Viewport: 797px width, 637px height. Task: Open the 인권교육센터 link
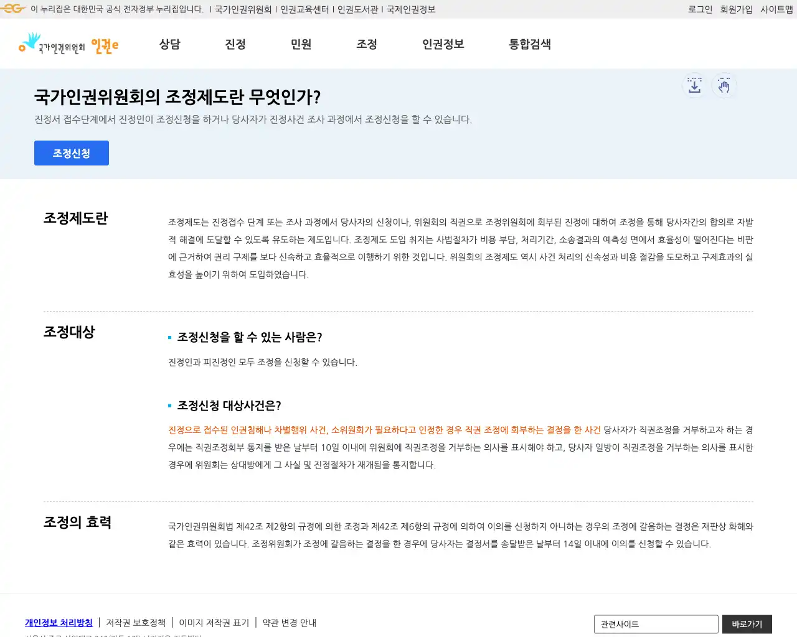click(305, 9)
